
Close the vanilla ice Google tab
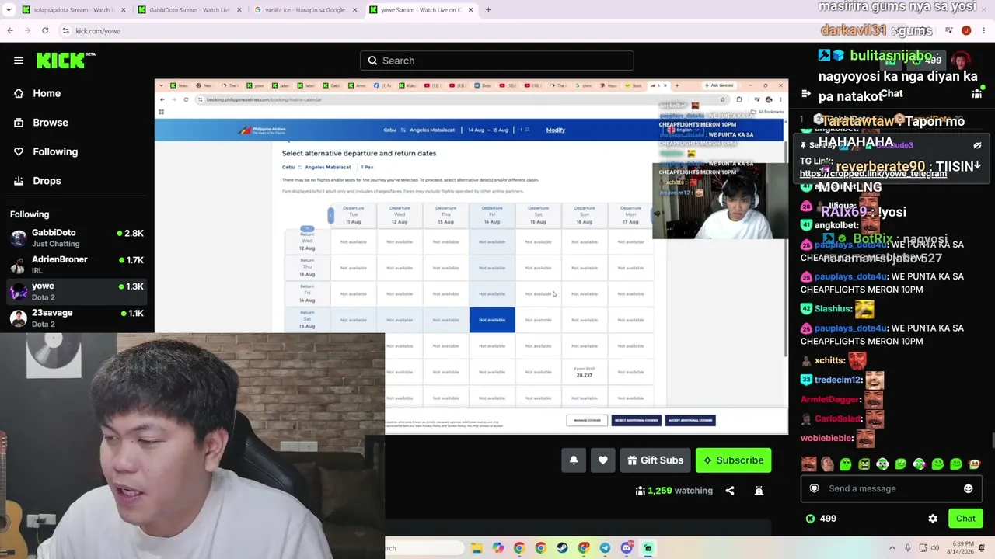355,10
